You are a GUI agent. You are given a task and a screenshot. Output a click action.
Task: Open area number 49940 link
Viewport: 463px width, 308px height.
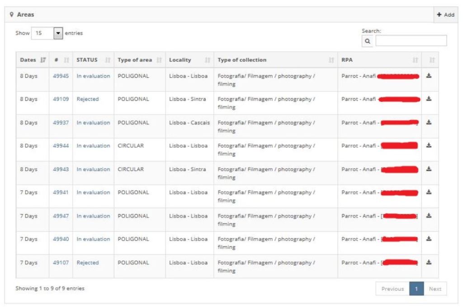61,239
